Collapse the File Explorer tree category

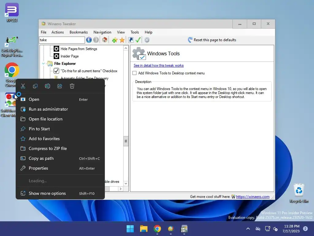(x=43, y=64)
